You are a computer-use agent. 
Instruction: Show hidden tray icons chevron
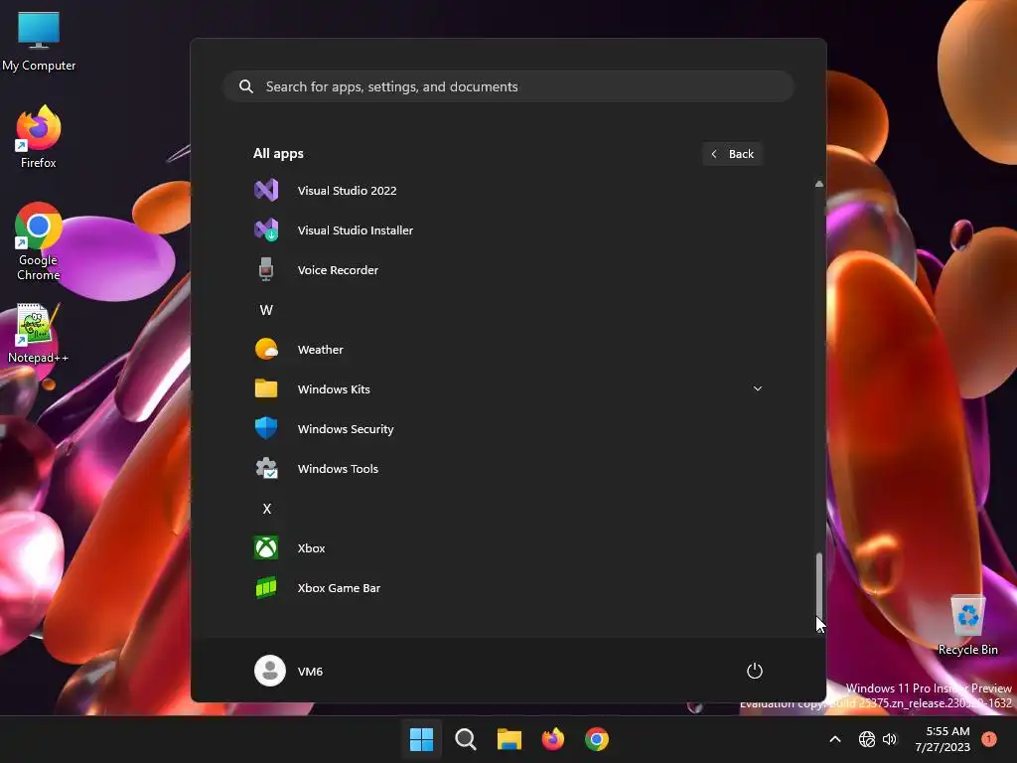[x=835, y=739]
